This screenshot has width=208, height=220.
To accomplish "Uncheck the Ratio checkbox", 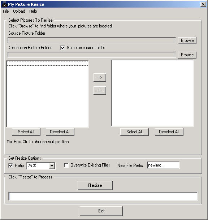I will pyautogui.click(x=10, y=165).
